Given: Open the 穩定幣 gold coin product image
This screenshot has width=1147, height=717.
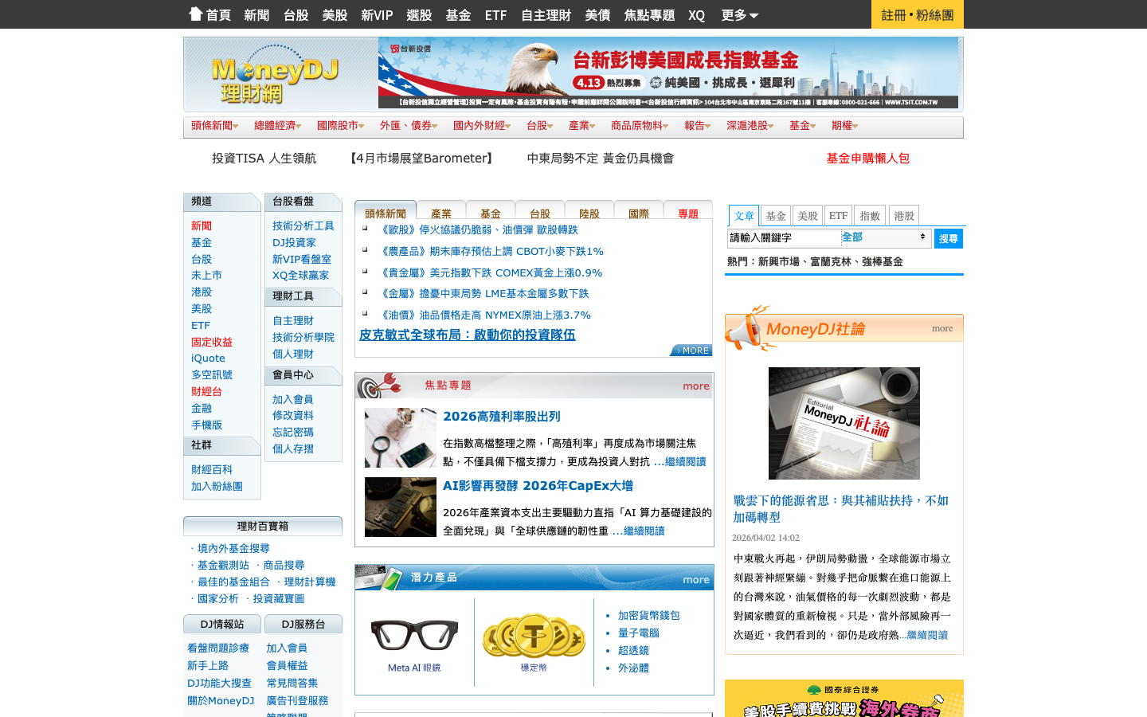Looking at the screenshot, I should point(534,635).
